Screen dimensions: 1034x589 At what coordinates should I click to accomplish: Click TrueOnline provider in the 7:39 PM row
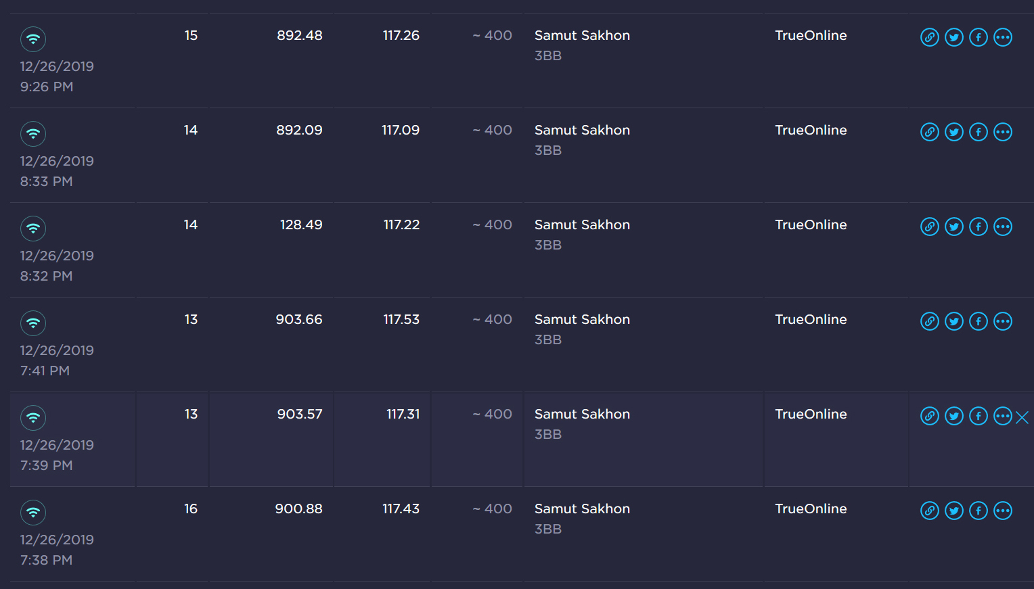click(x=811, y=414)
